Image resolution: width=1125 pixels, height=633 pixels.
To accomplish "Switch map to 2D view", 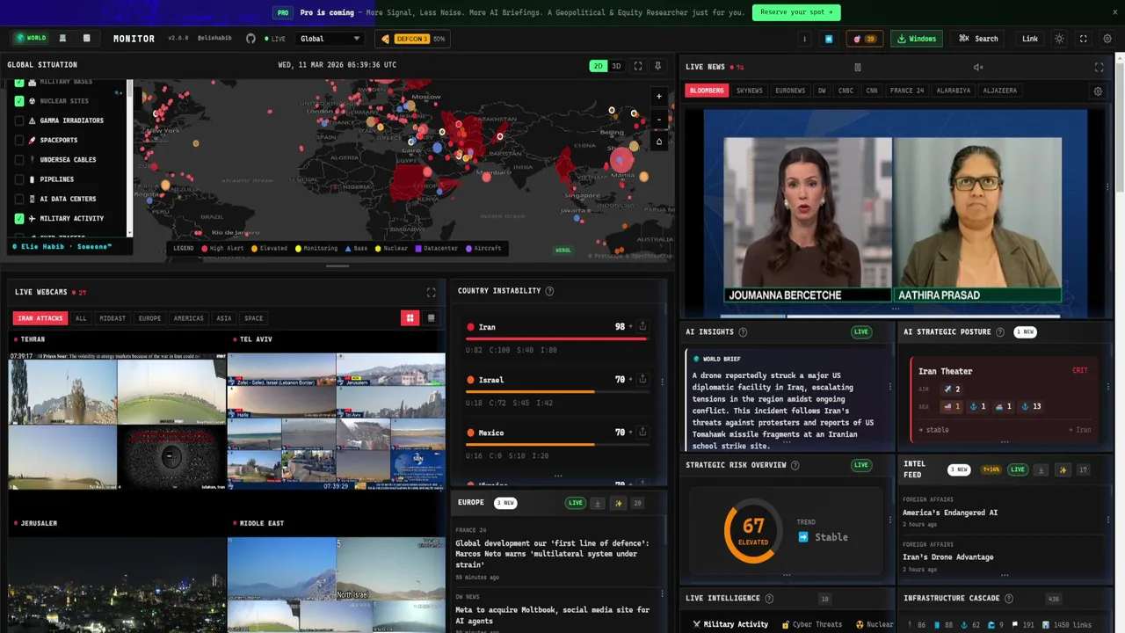I will [x=598, y=66].
